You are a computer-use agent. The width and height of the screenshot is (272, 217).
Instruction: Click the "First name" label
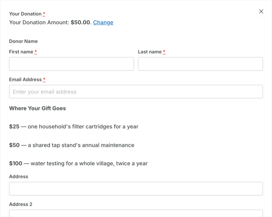21,52
